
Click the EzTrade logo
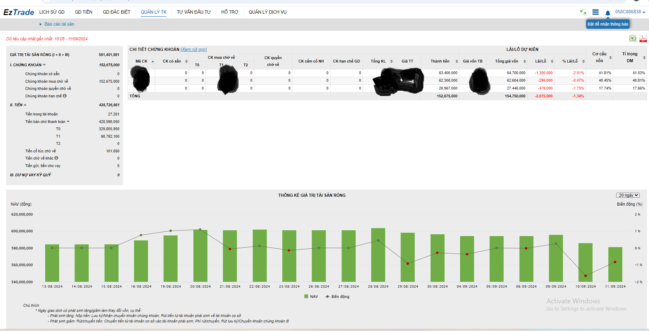[19, 12]
